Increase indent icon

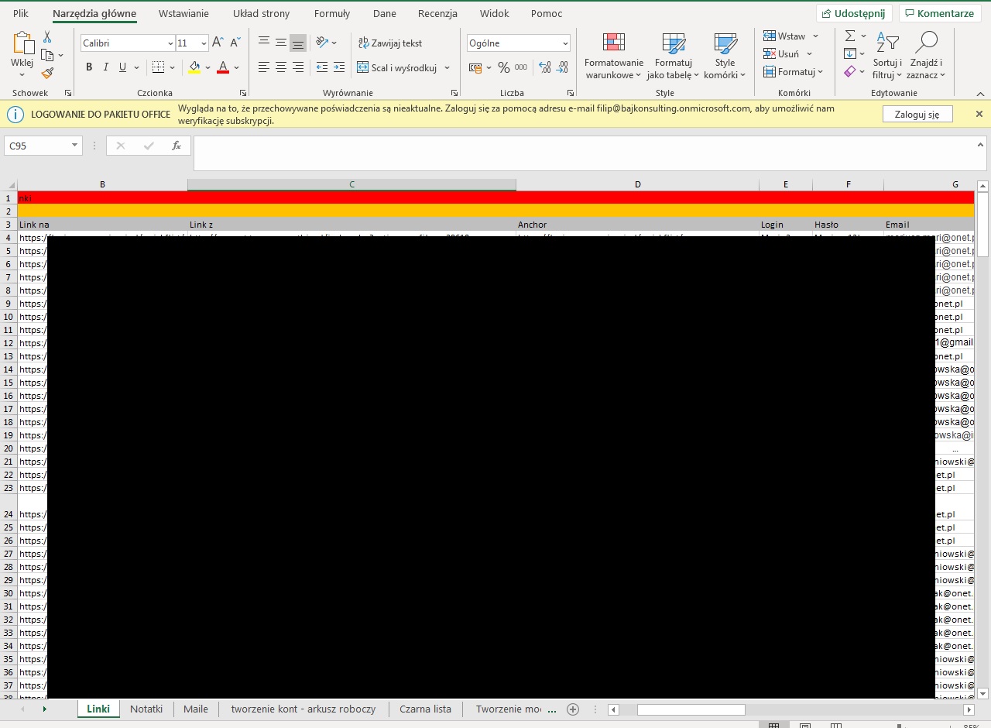tap(339, 67)
